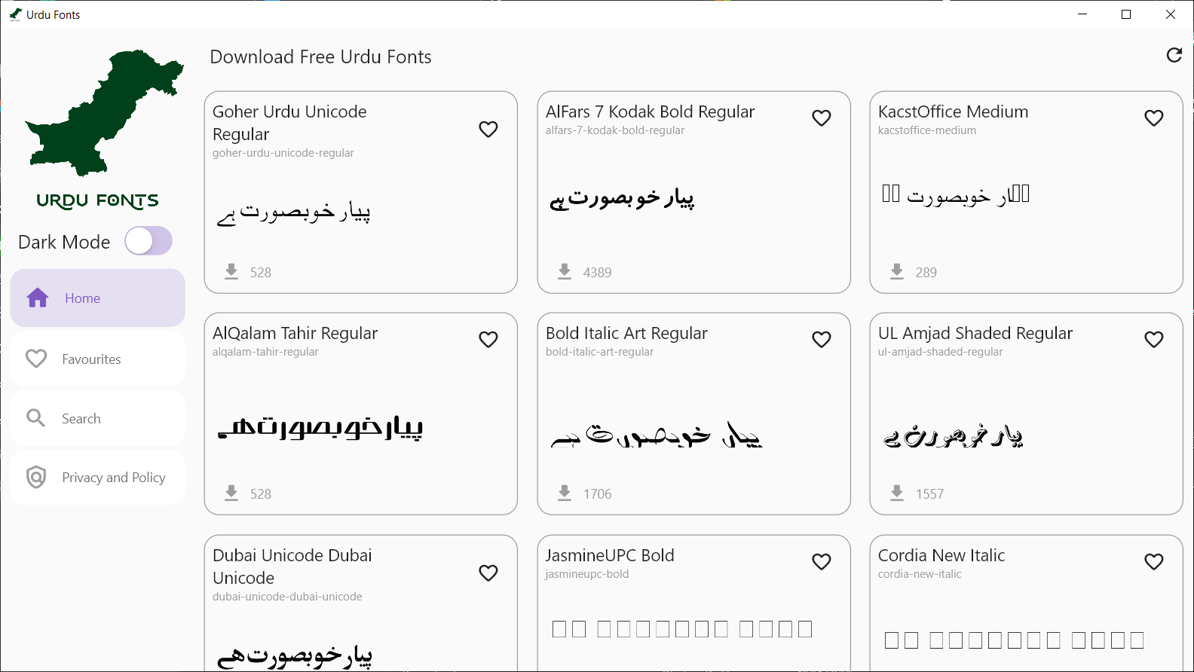1194x672 pixels.
Task: Click heart icon on AlQalam Tahir Regular
Action: click(488, 340)
